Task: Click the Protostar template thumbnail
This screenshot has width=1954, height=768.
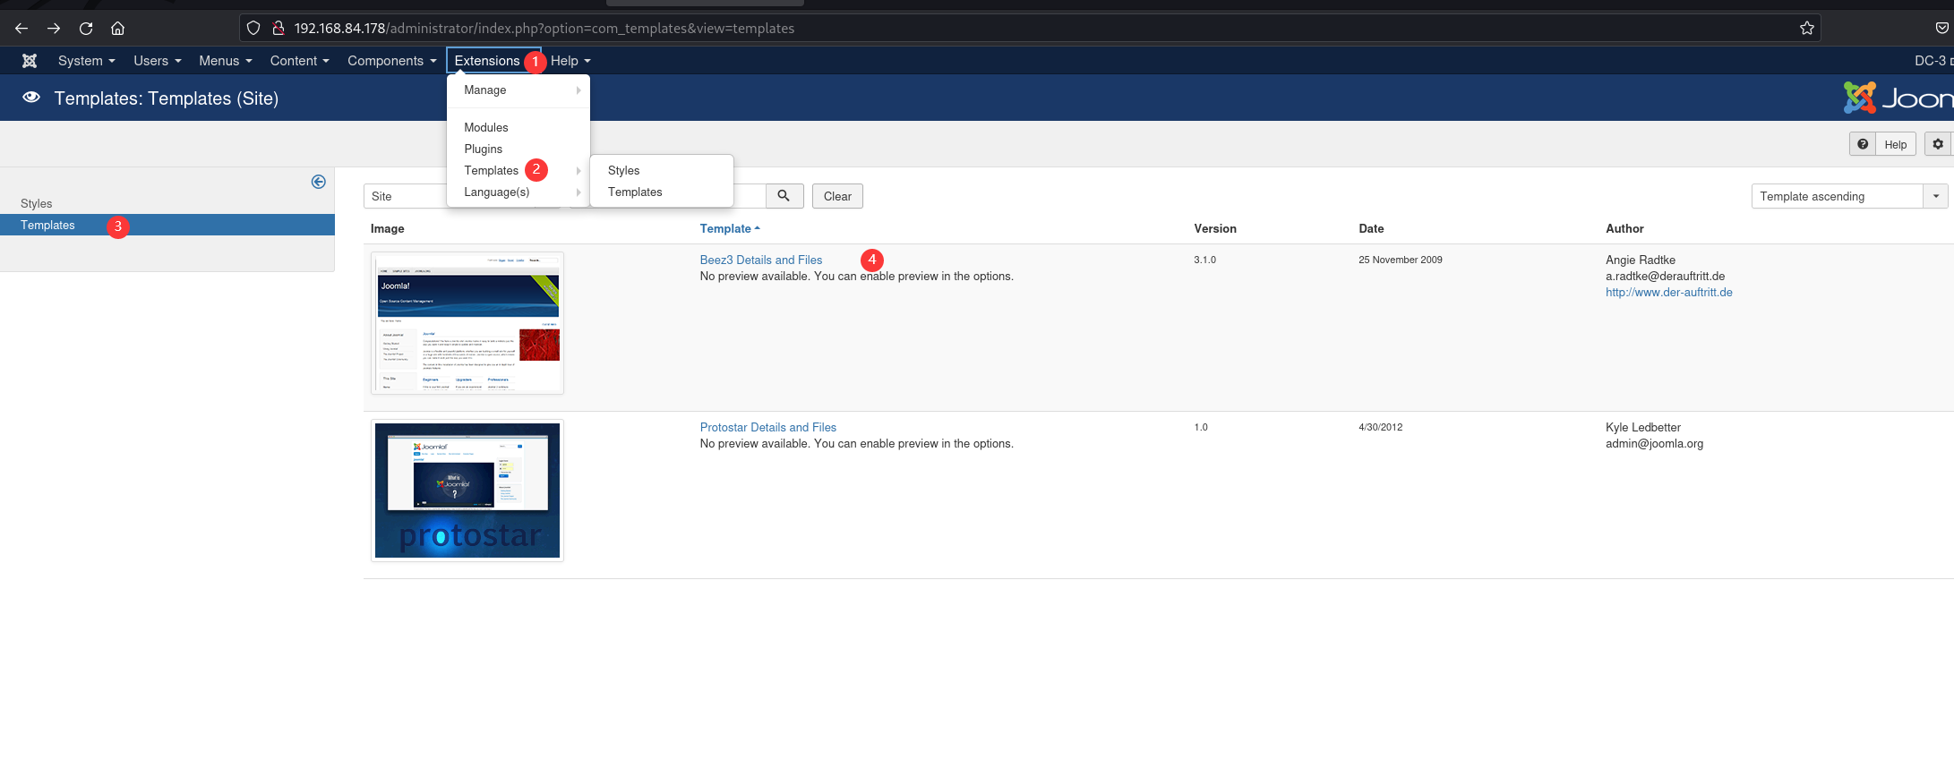Action: pyautogui.click(x=467, y=491)
